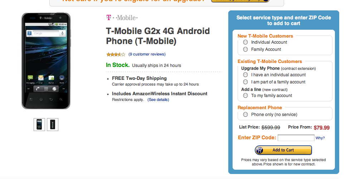This screenshot has height=179, width=346.
Task: Click the Enter ZIP Code input field
Action: (x=296, y=138)
